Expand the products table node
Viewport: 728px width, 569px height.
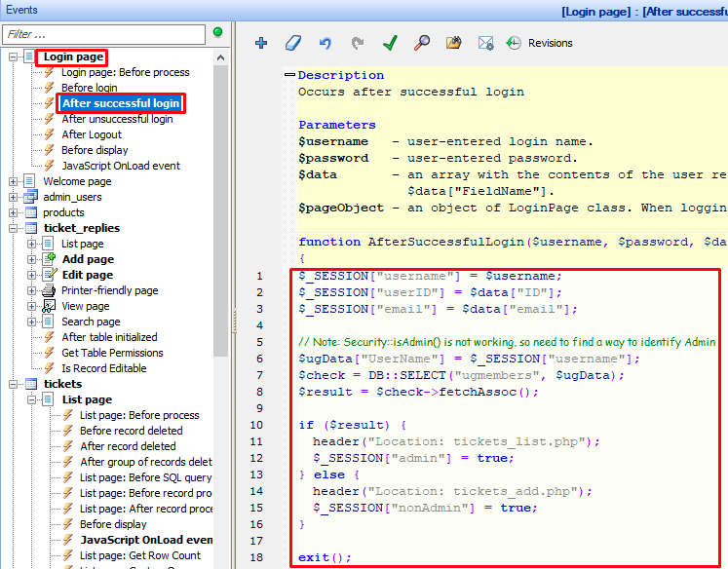14,212
